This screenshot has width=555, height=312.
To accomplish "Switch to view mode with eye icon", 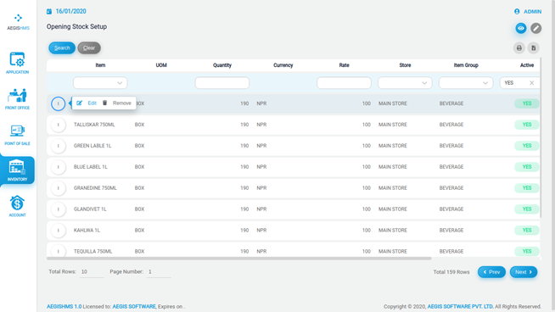I will [521, 28].
